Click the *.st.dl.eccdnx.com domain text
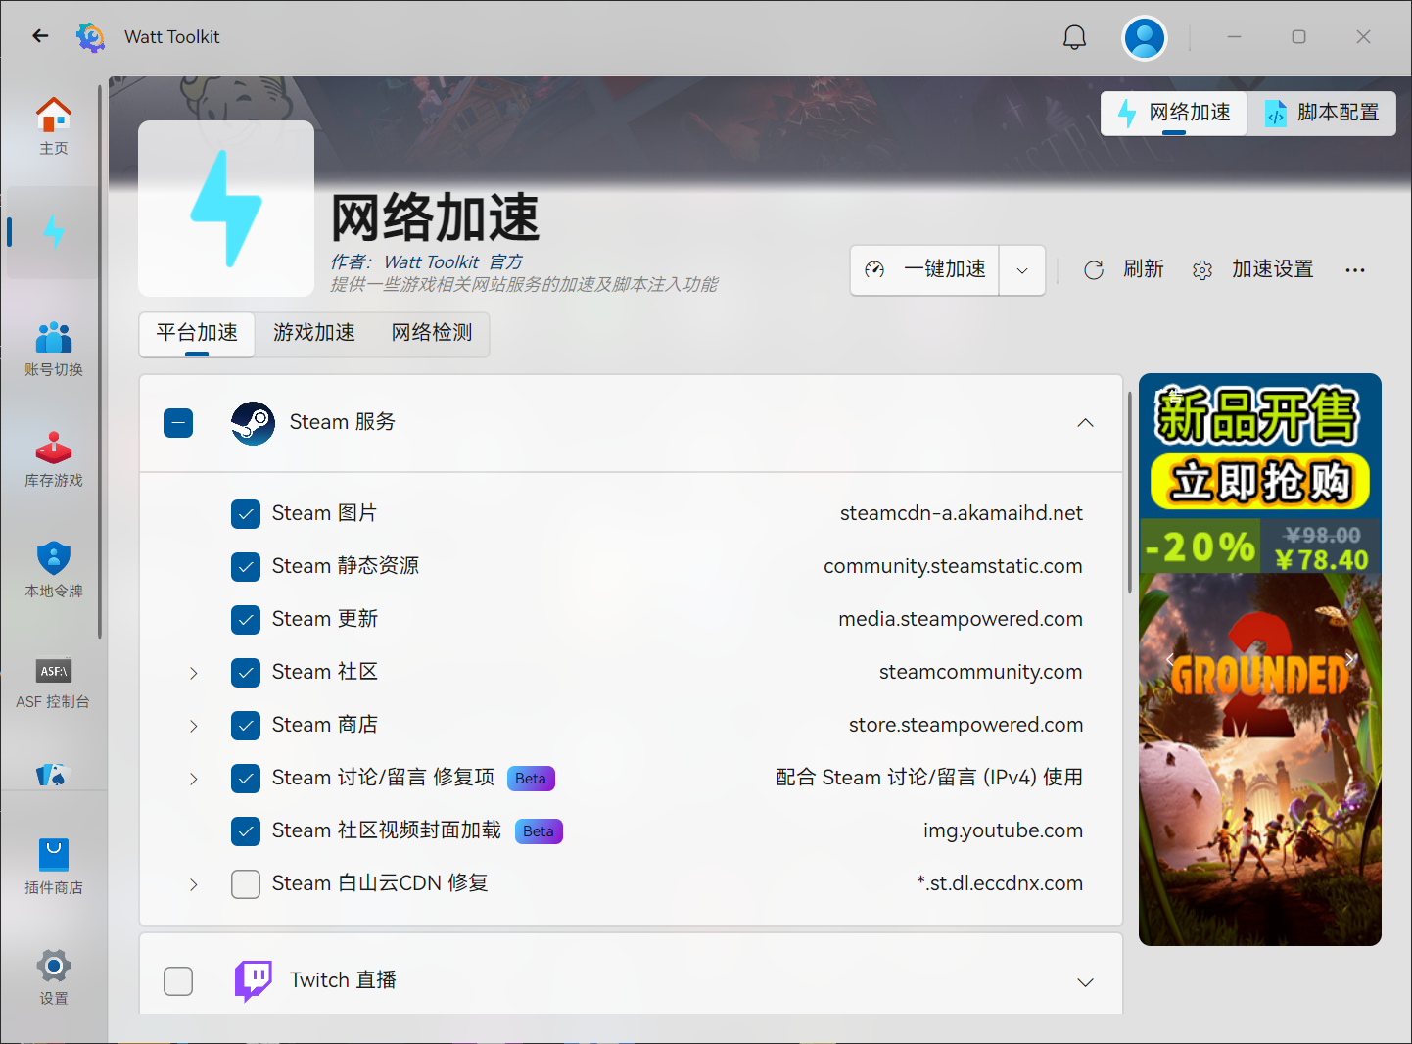Viewport: 1412px width, 1044px height. [1000, 883]
